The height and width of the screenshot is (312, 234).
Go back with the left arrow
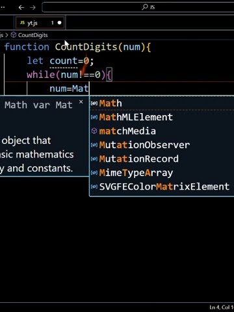21,8
